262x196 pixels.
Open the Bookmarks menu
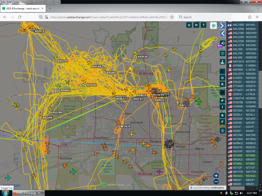click(38, 2)
